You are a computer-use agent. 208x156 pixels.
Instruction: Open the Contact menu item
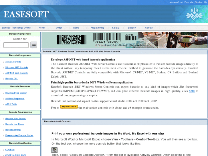coord(149,28)
